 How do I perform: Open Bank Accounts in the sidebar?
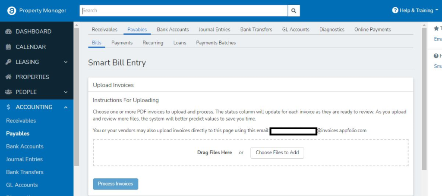point(25,146)
